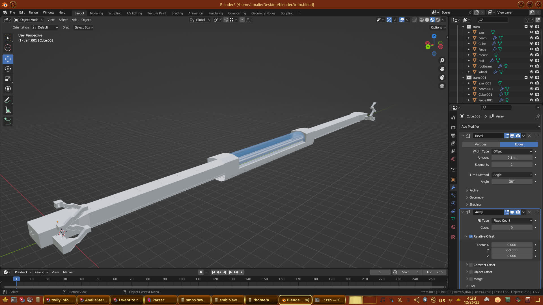Image resolution: width=543 pixels, height=305 pixels.
Task: Click the Add Cube tool icon
Action: click(8, 121)
